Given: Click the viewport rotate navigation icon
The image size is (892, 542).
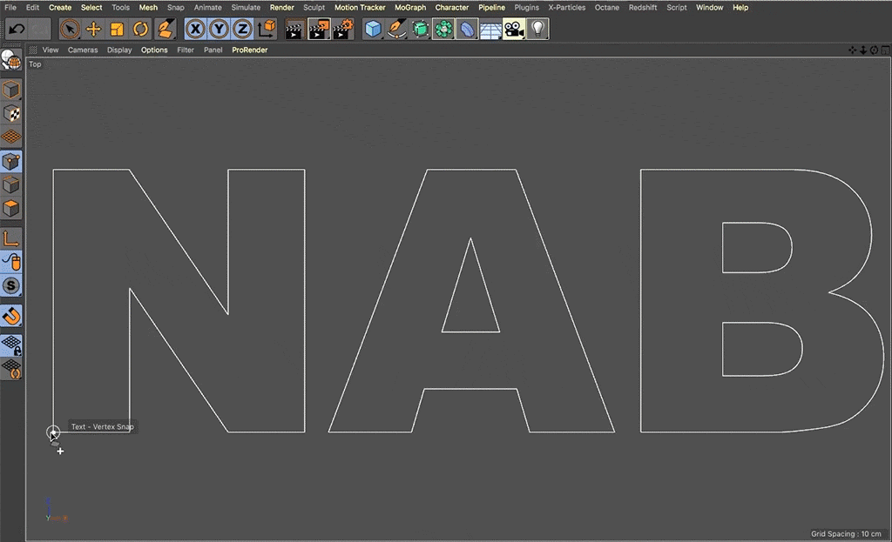Looking at the screenshot, I should tap(875, 50).
